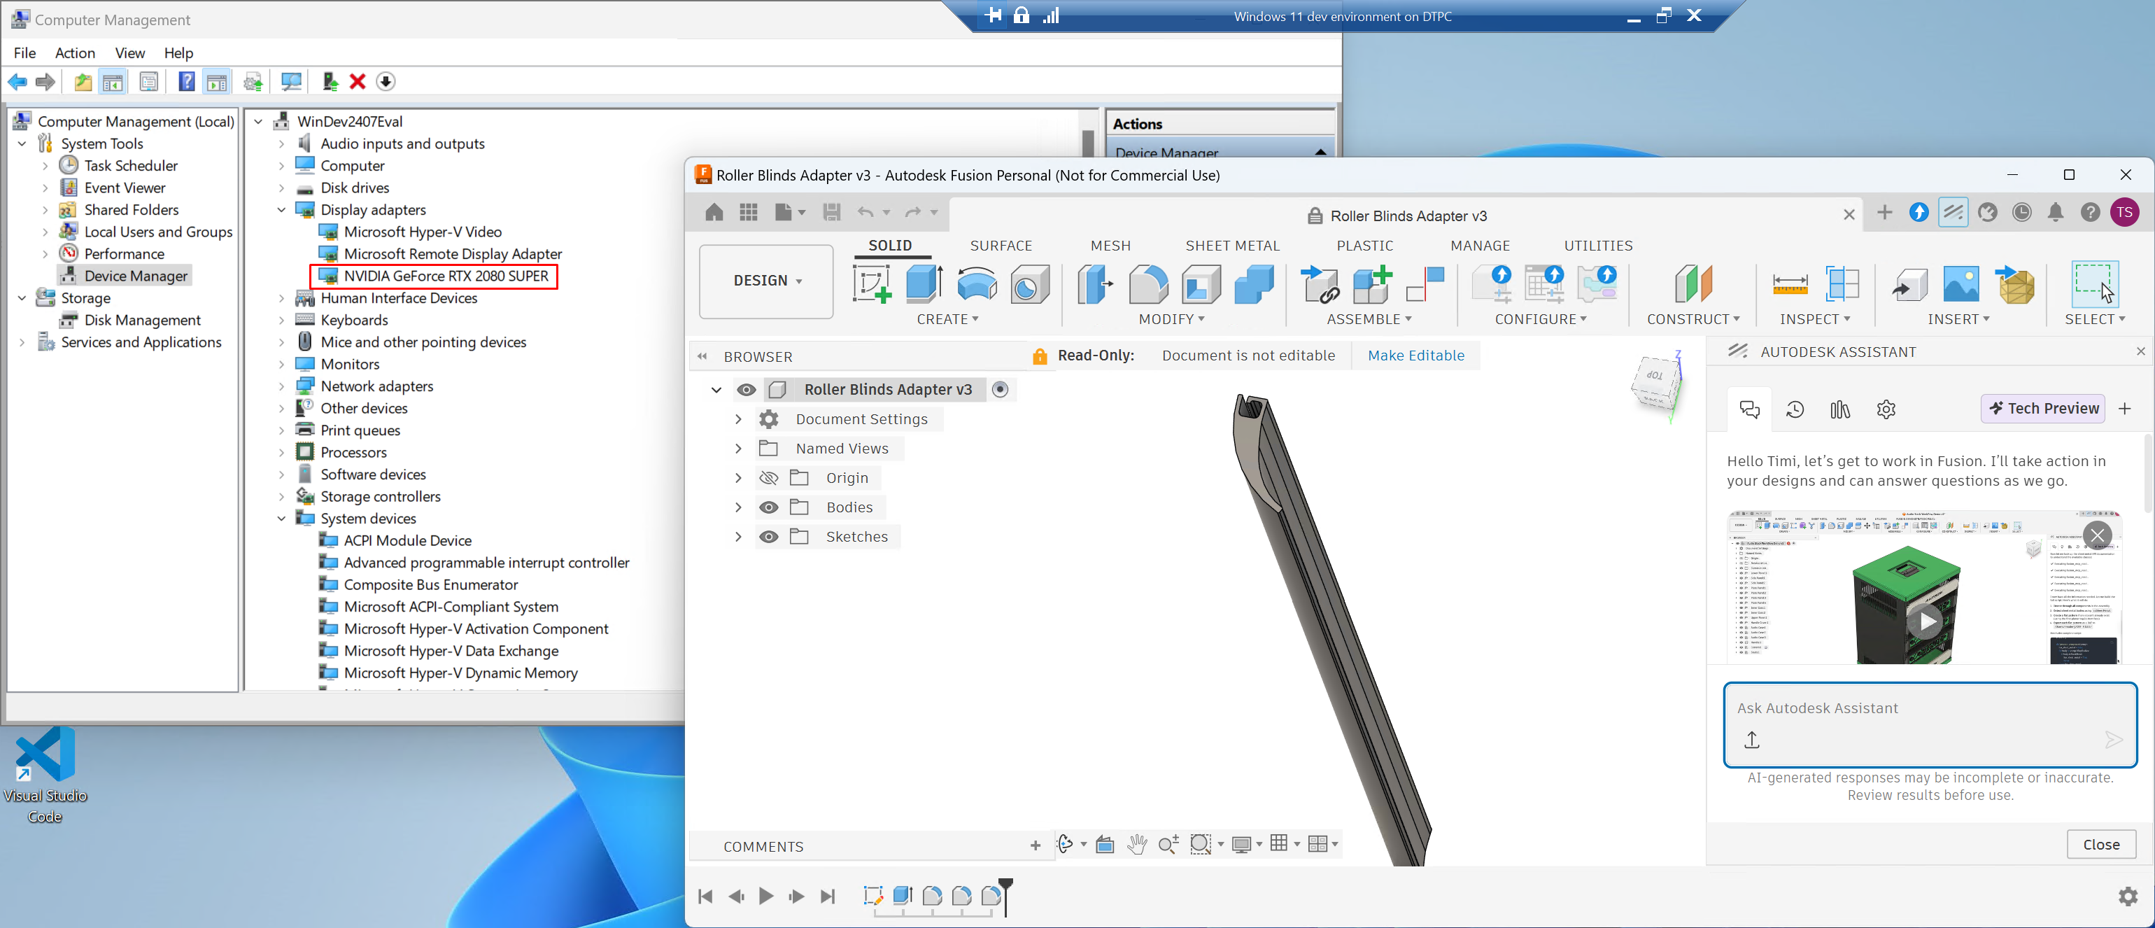This screenshot has width=2155, height=928.
Task: Expand the Network adapters node
Action: click(281, 386)
